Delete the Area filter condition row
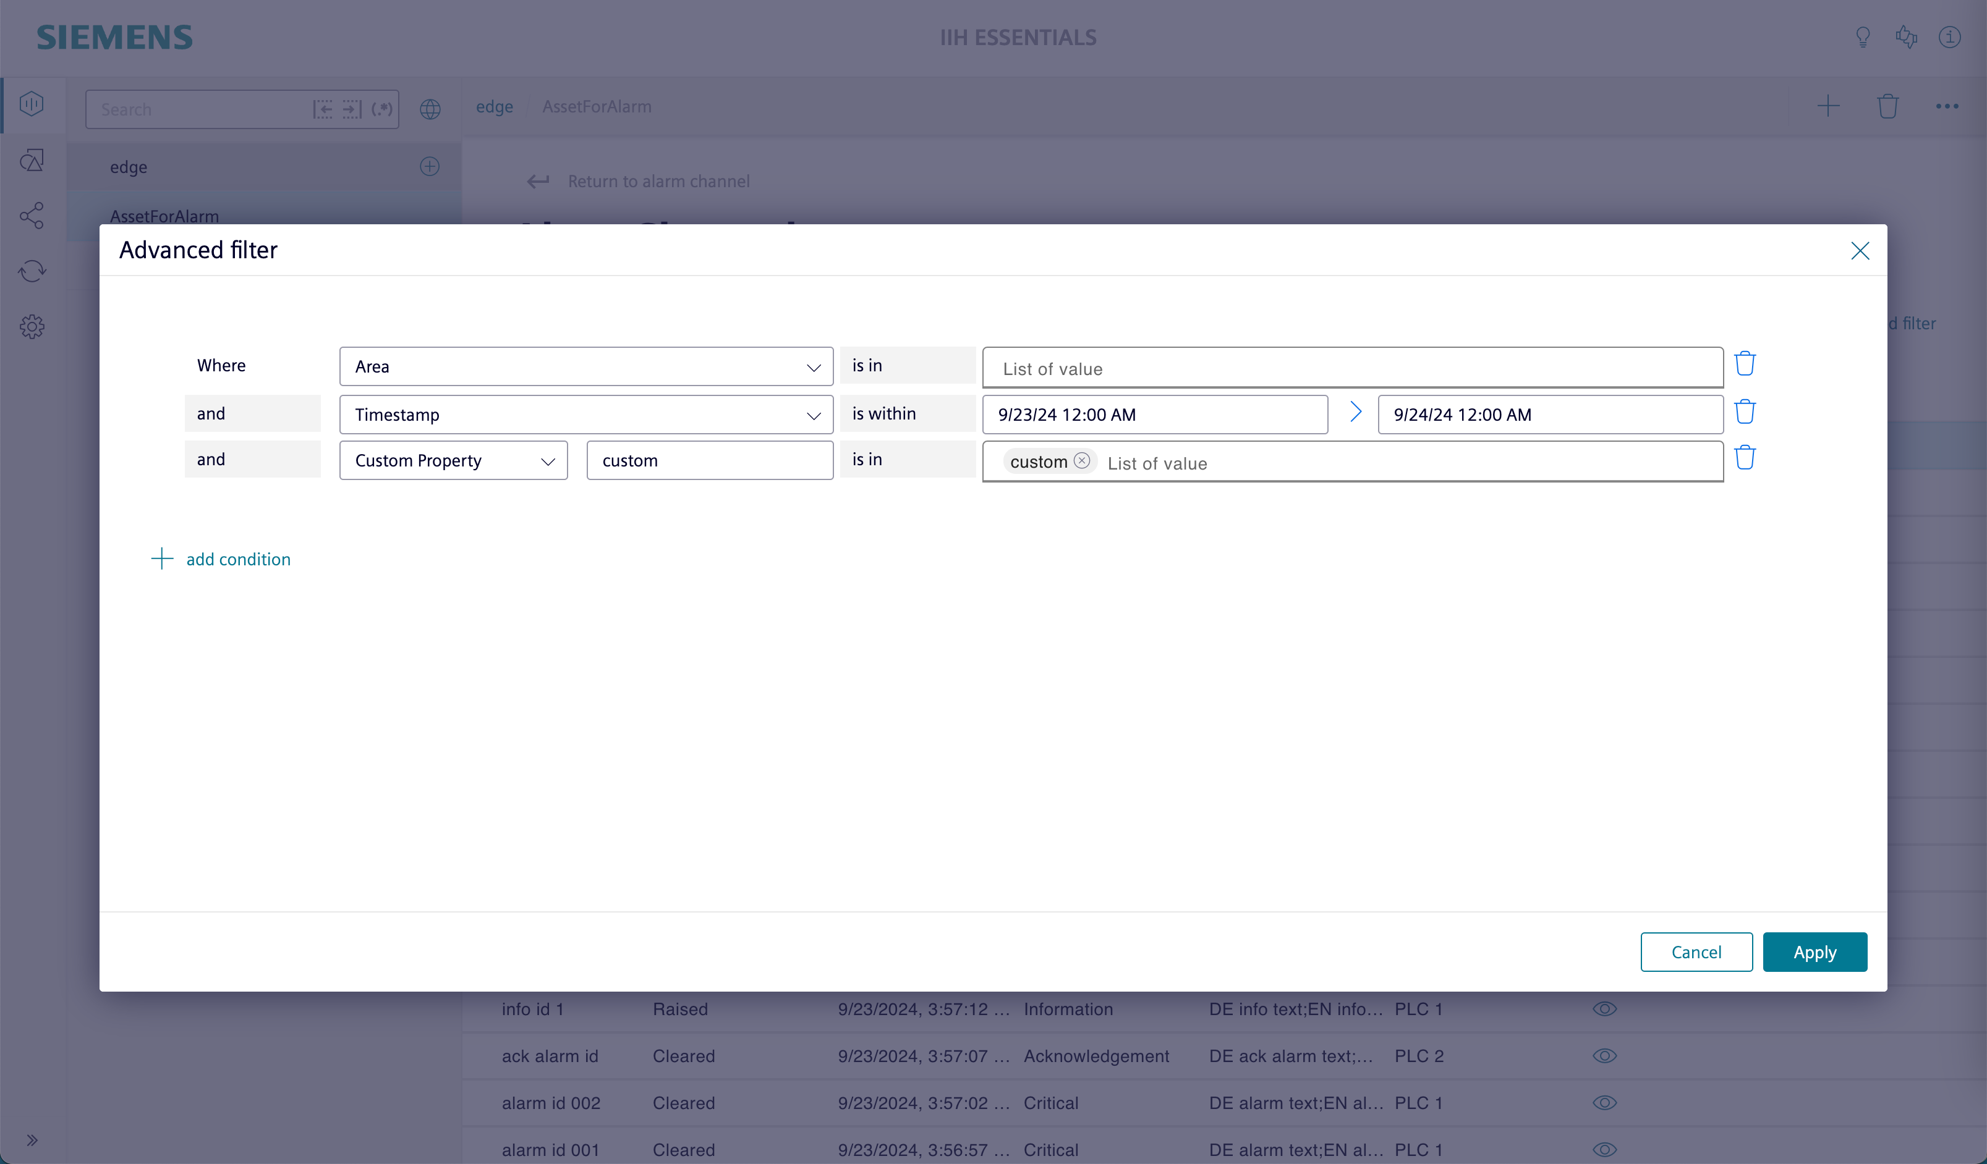 tap(1744, 364)
